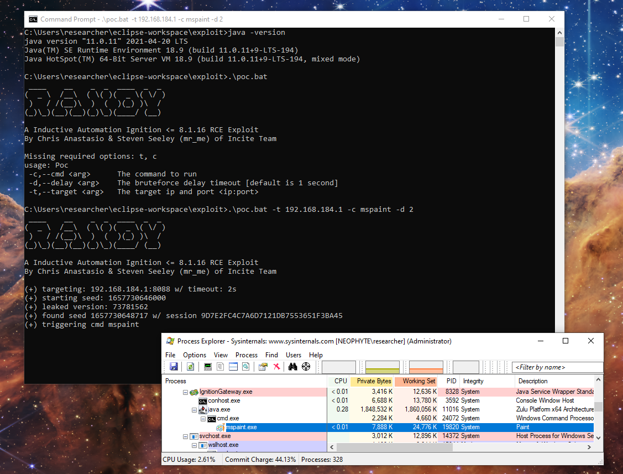Click the Command Prompt scrollbar thumb

coord(559,41)
